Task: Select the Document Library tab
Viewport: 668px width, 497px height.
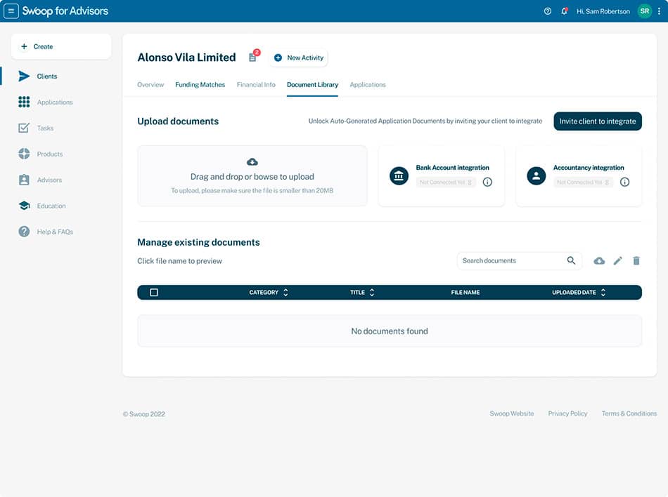Action: (x=312, y=85)
